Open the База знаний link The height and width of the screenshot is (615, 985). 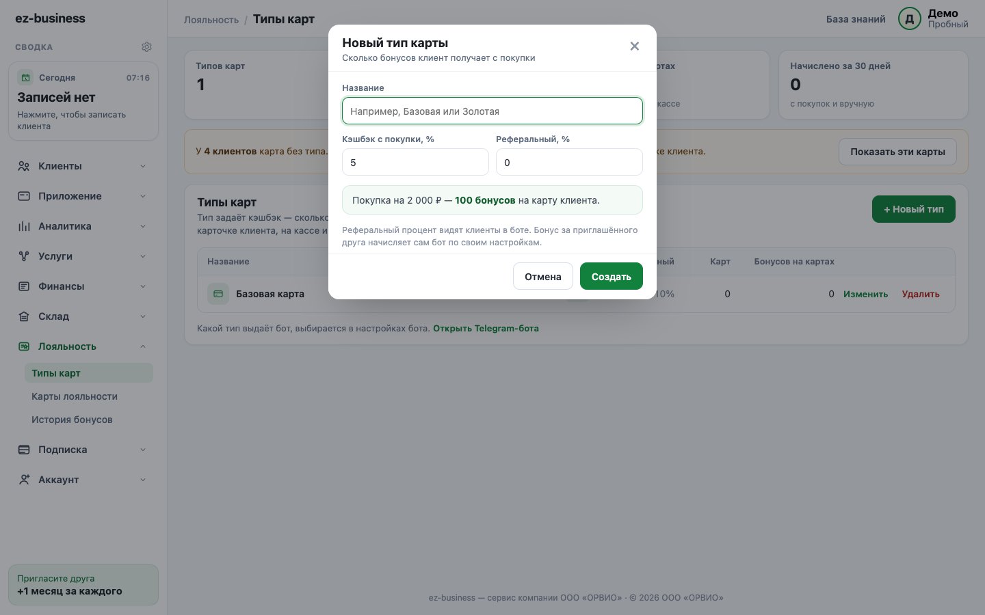(x=856, y=19)
